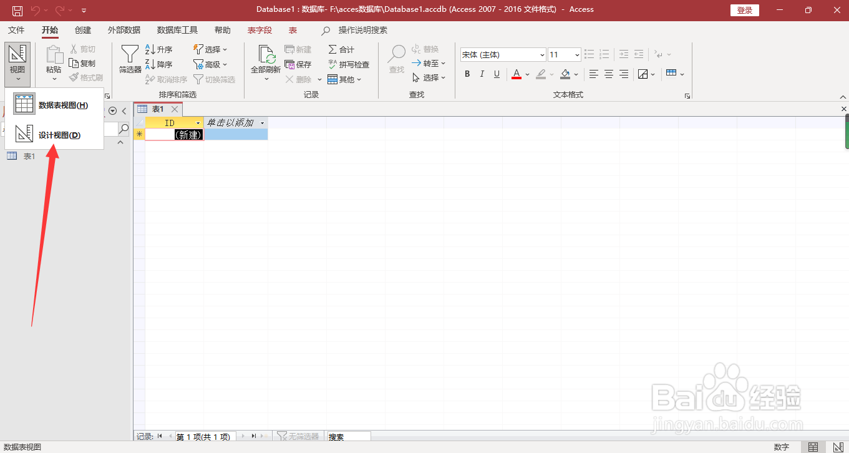This screenshot has width=849, height=453.
Task: Collapse the ribbon with the caret
Action: 843,96
